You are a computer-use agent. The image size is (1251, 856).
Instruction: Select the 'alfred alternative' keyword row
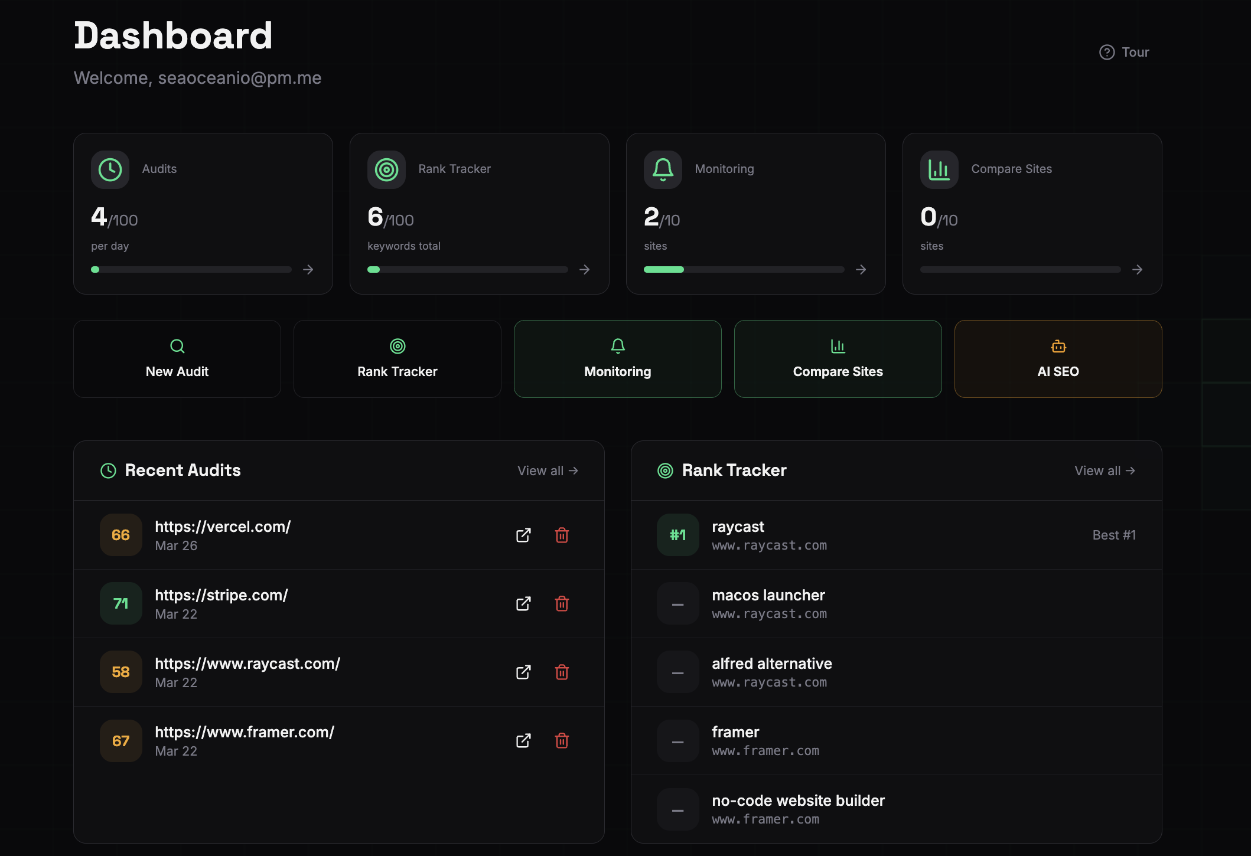pos(896,672)
